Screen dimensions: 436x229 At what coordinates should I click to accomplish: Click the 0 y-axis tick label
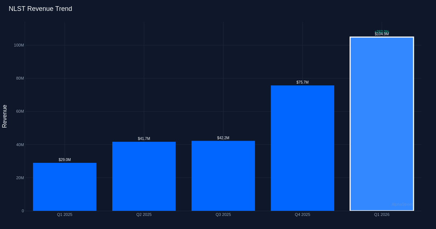coord(23,211)
